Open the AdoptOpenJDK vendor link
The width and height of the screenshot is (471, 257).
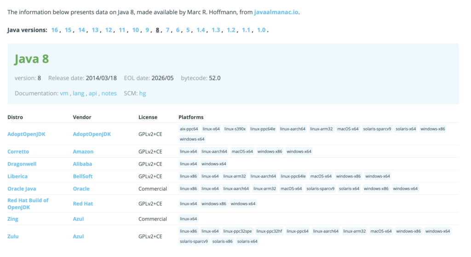(x=92, y=134)
